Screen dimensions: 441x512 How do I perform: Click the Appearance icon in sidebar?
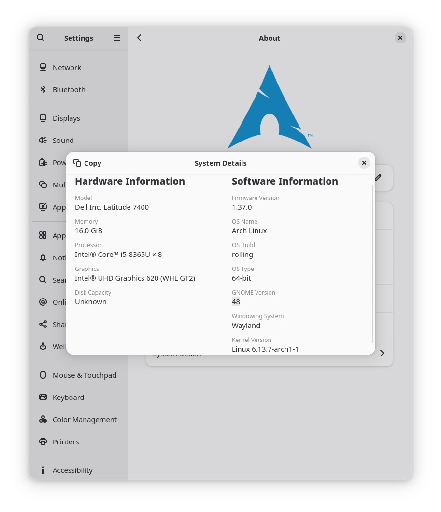[43, 207]
